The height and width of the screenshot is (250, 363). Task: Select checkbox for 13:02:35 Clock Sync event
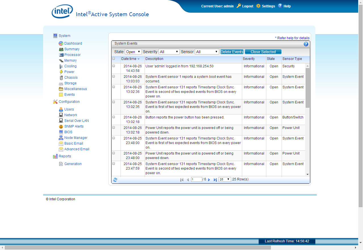(114, 102)
